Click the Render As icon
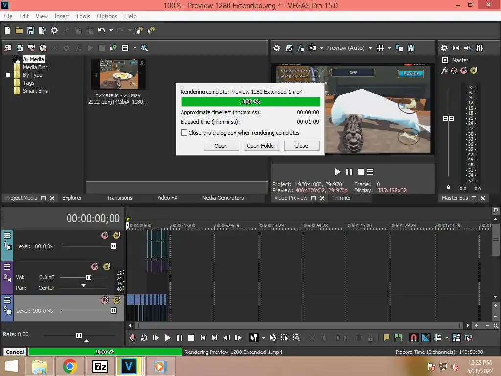Screen dimensions: 501x376 tap(42, 30)
